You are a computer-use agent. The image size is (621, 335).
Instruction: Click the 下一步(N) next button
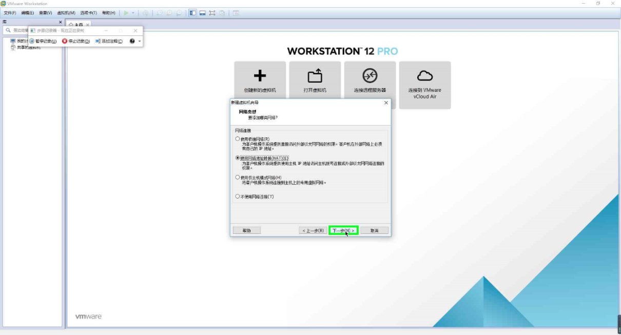(x=343, y=230)
